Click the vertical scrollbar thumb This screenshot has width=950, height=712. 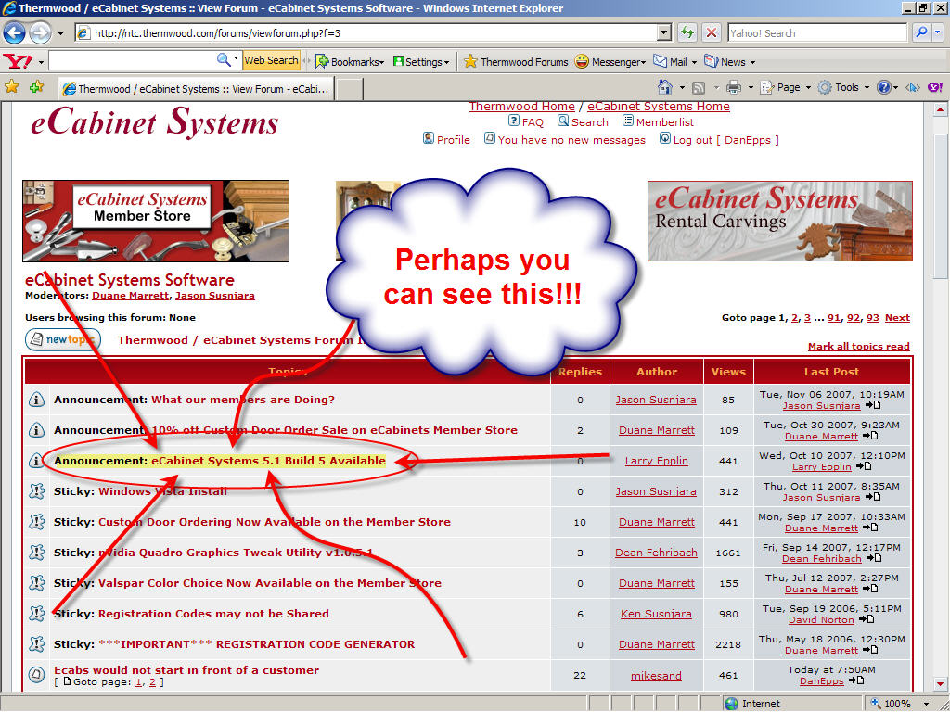[x=940, y=205]
